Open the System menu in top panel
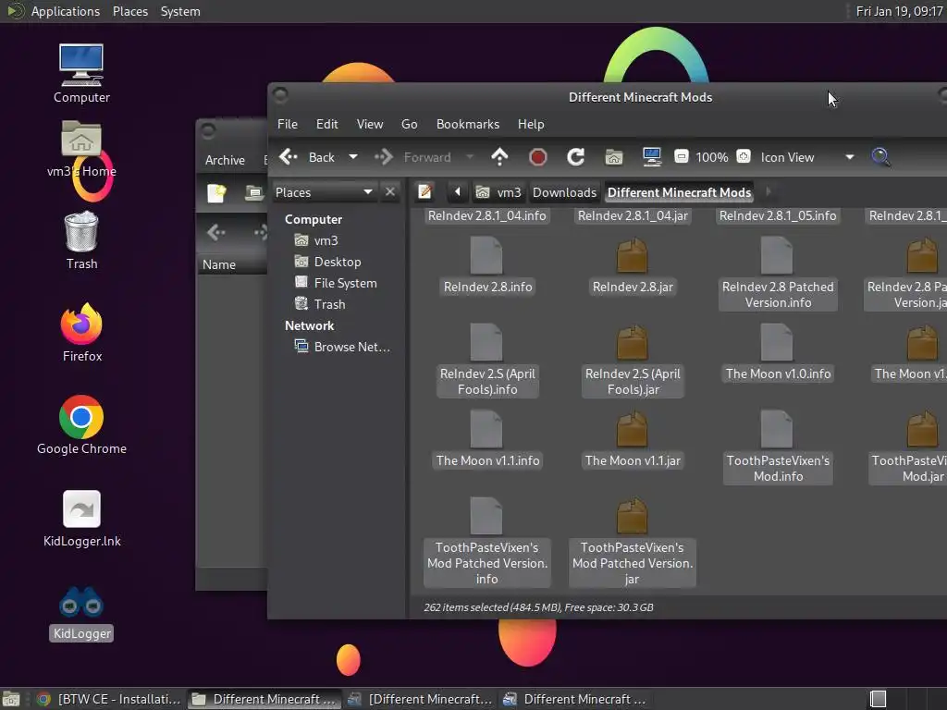The height and width of the screenshot is (710, 947). click(x=180, y=11)
